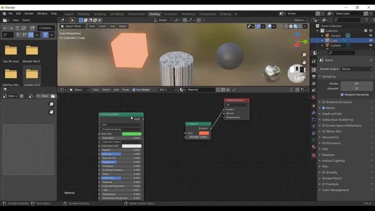Open View Layer properties tab
This screenshot has height=211, width=375.
(x=313, y=83)
